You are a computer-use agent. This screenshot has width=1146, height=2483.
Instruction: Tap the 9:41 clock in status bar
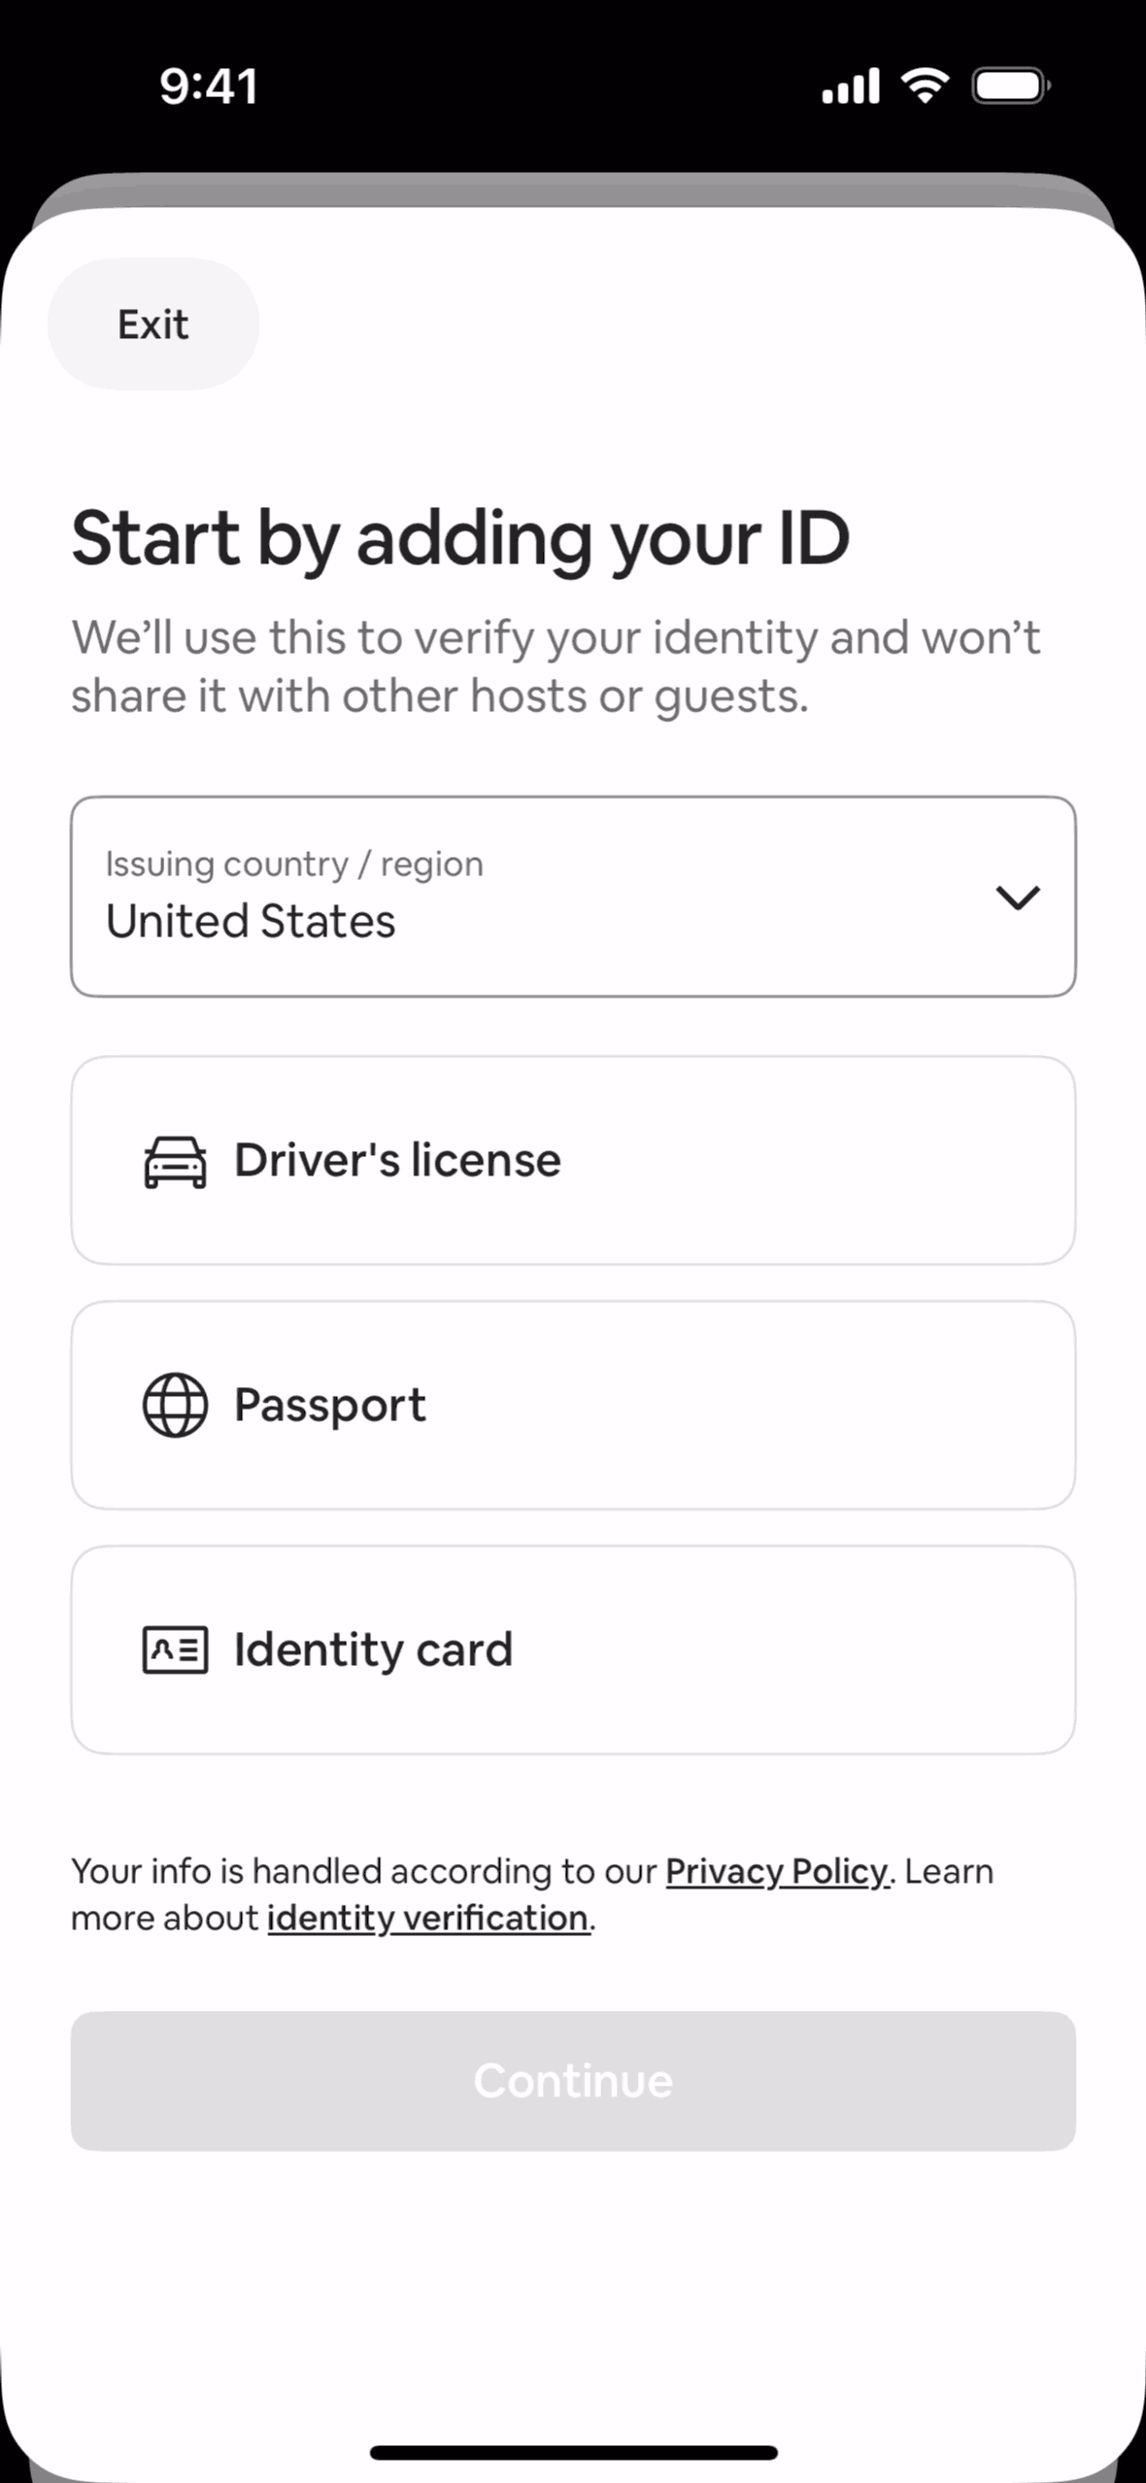pyautogui.click(x=209, y=85)
